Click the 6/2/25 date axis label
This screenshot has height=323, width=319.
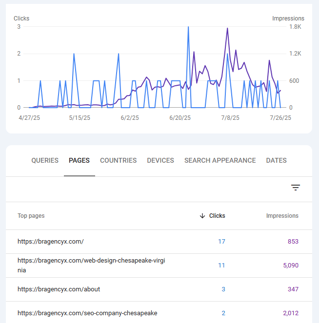tap(130, 118)
